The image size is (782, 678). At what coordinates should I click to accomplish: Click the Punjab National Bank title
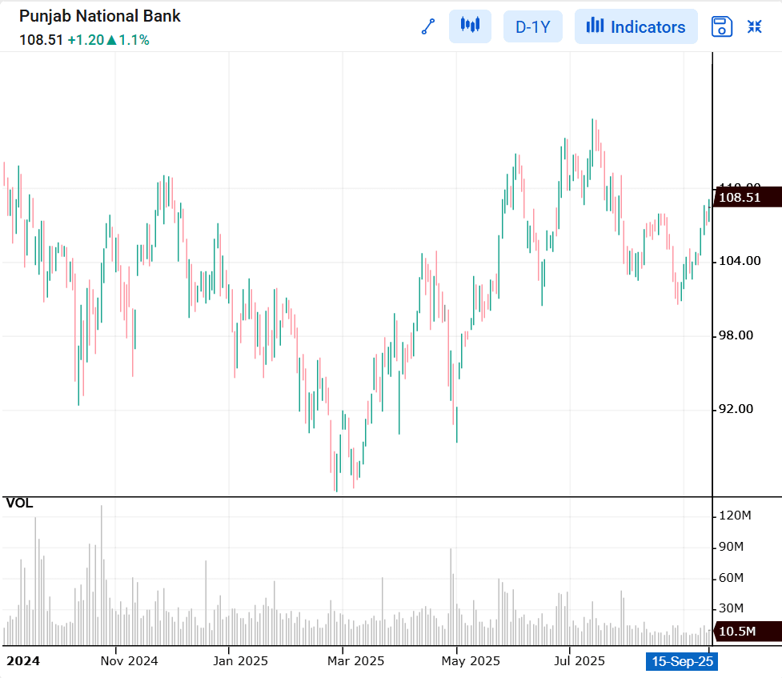(100, 16)
